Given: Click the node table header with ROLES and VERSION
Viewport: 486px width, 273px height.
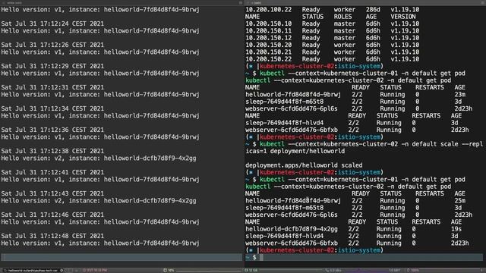Looking at the screenshot, I should tap(330, 17).
